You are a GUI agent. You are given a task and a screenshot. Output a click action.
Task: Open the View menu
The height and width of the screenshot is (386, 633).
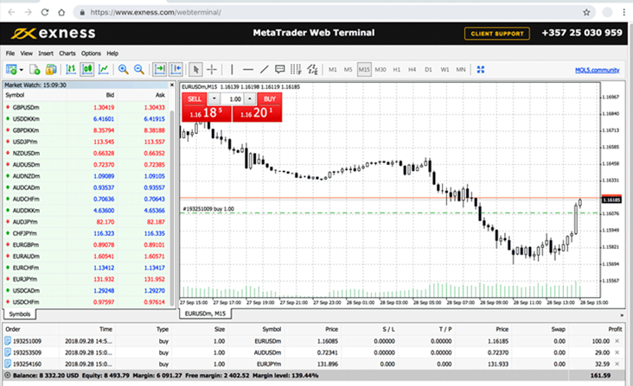pyautogui.click(x=26, y=54)
